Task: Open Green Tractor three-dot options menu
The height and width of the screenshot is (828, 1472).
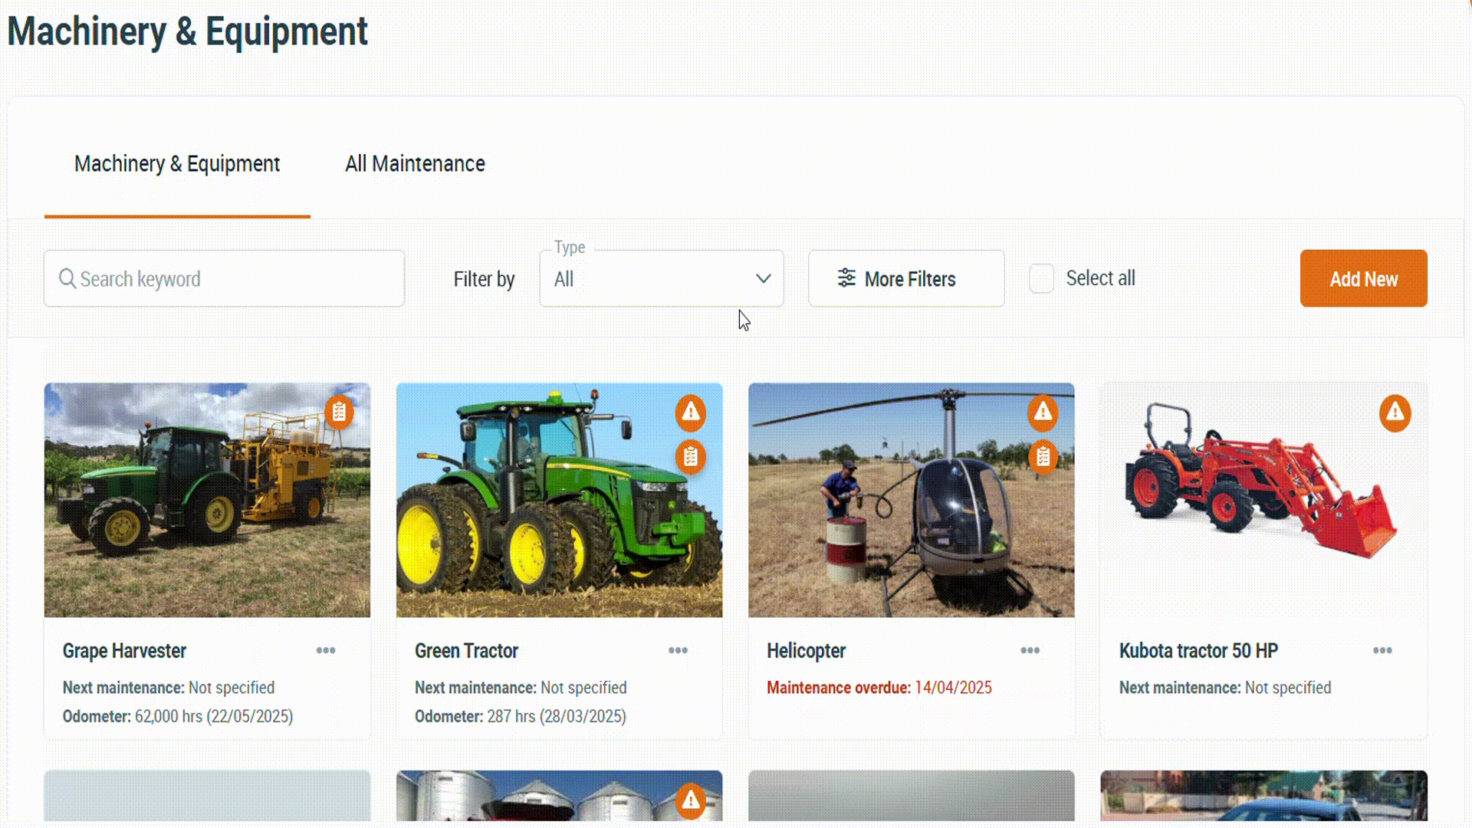Action: 678,650
